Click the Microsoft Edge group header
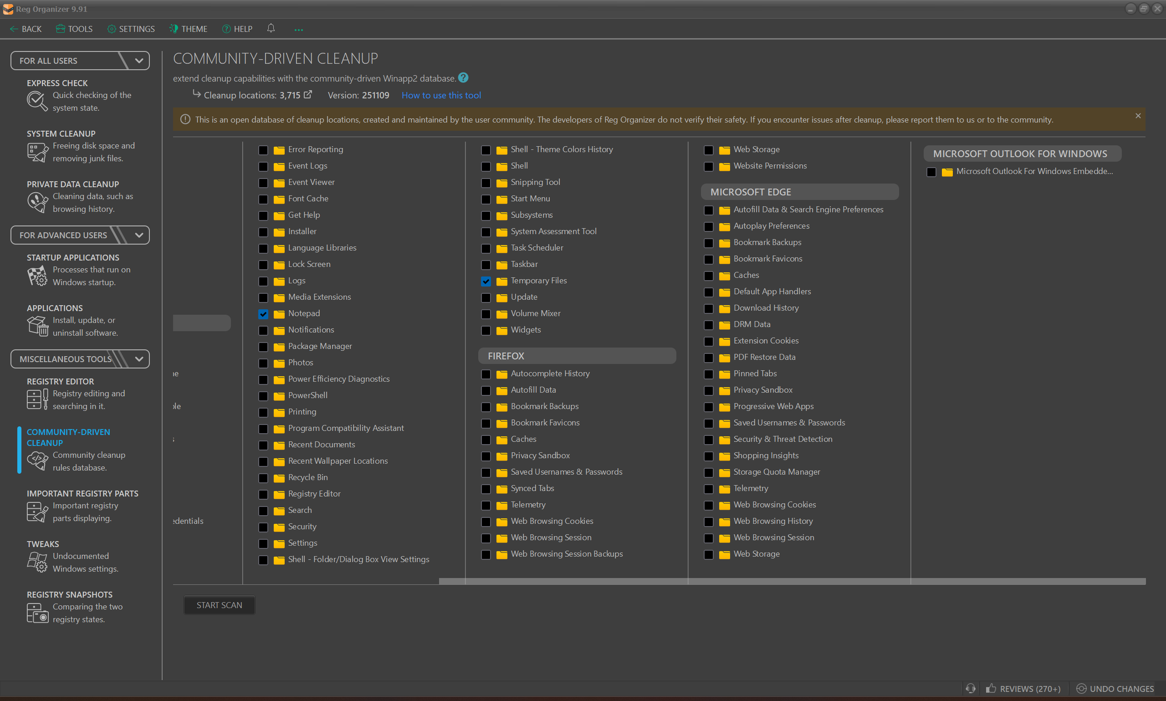The image size is (1166, 701). point(799,192)
